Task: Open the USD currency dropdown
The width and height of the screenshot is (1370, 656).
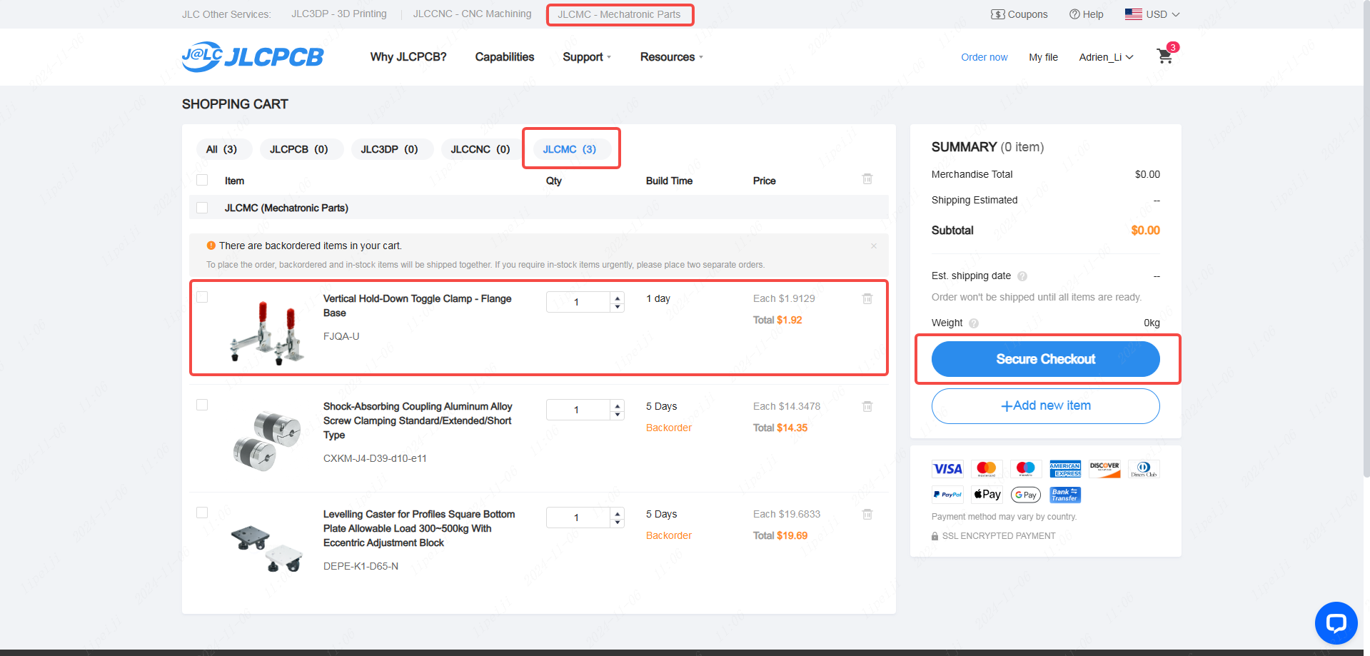Action: pyautogui.click(x=1152, y=14)
